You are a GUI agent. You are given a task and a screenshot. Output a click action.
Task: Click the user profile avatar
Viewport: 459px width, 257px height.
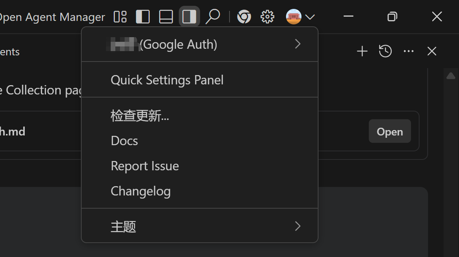click(293, 17)
